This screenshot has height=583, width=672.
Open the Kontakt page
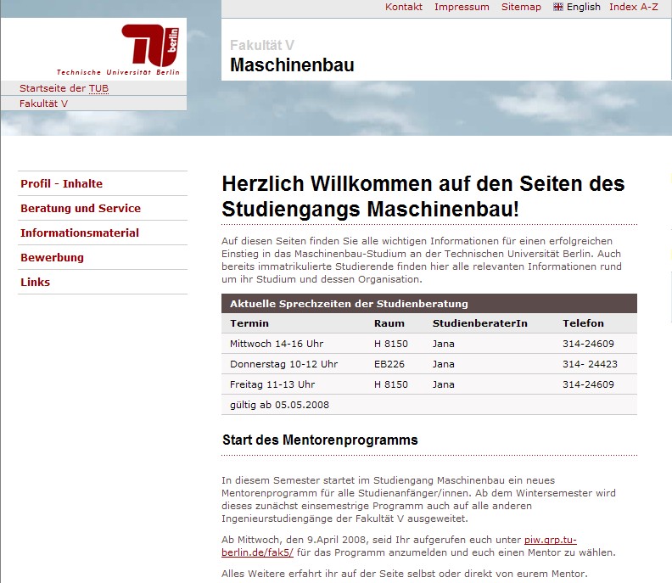(x=403, y=7)
